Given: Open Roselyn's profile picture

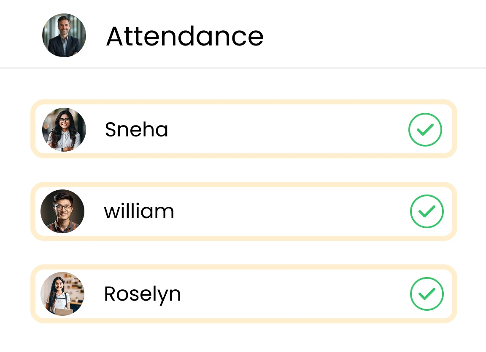Looking at the screenshot, I should [62, 293].
